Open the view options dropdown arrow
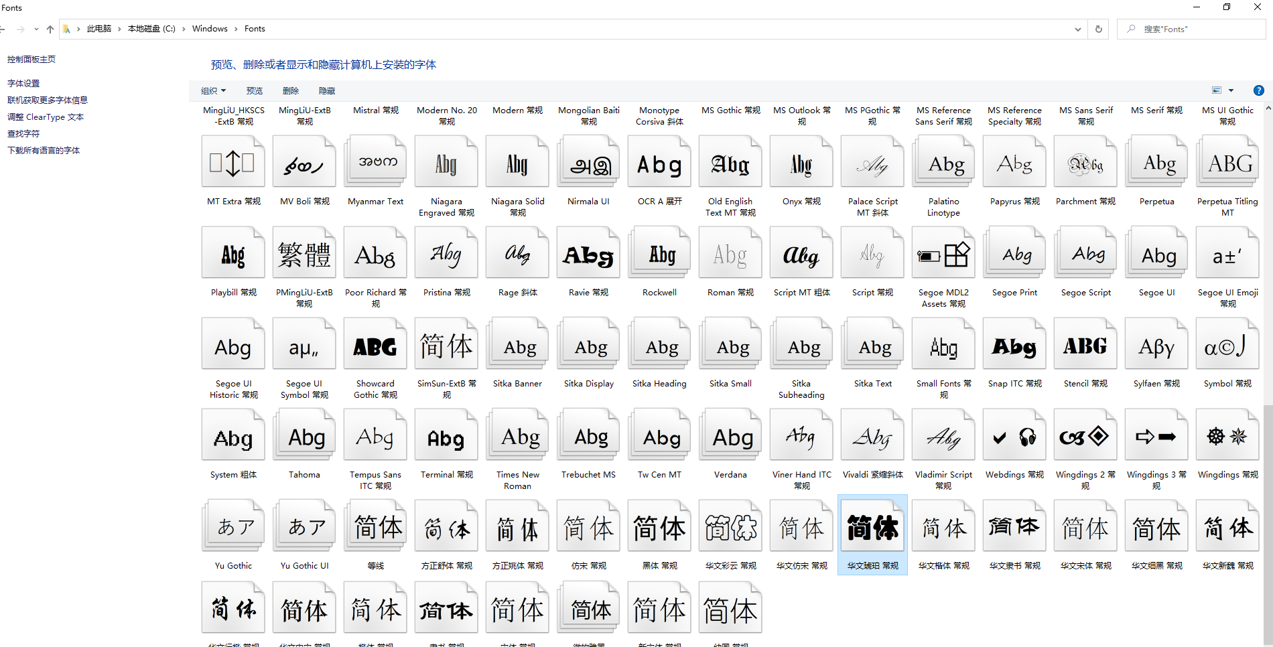This screenshot has height=647, width=1273. click(1230, 90)
